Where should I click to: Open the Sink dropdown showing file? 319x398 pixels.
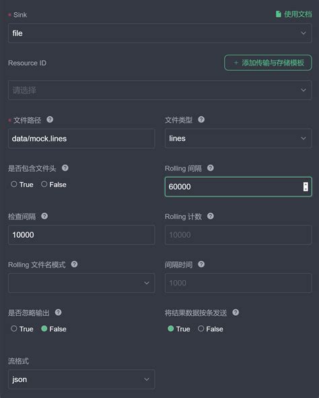point(159,33)
